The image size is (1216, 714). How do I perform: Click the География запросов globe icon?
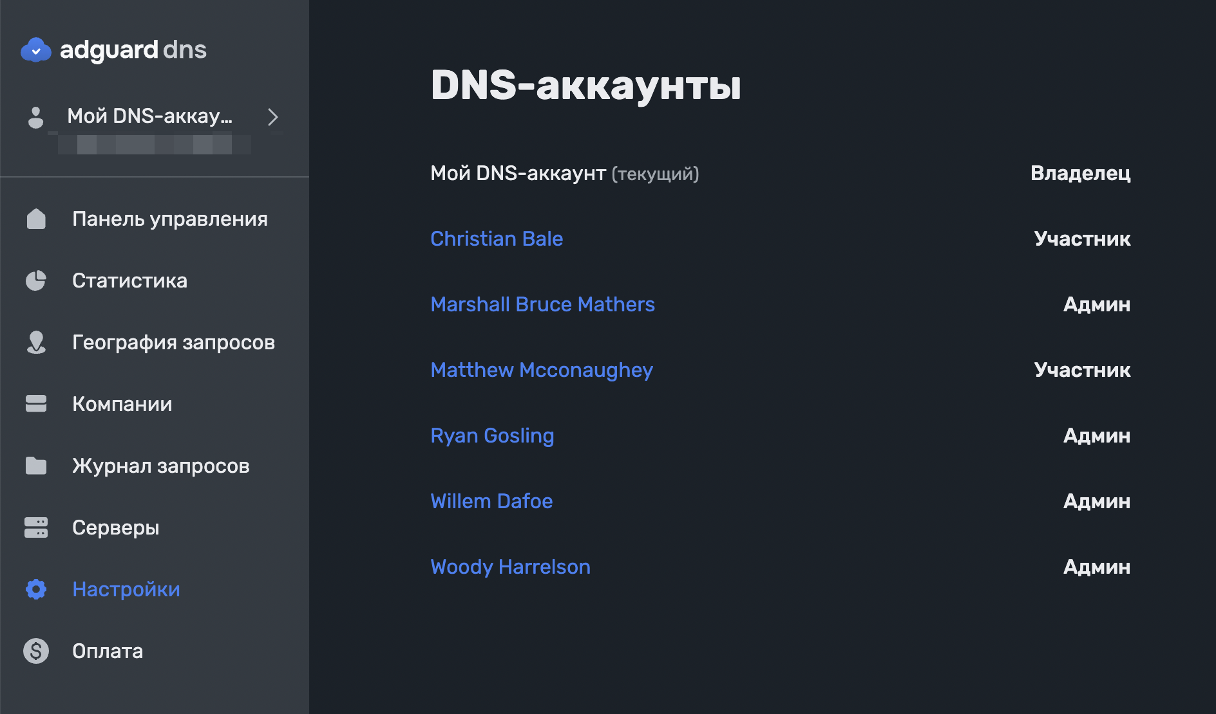[x=36, y=342]
